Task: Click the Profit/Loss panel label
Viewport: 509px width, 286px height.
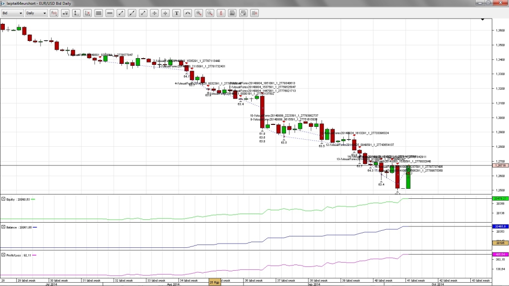Action: coord(19,255)
